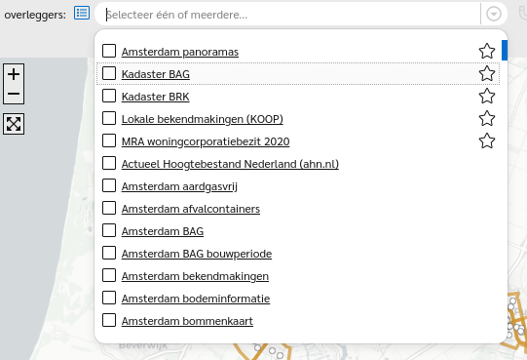Screen dimensions: 527x360
Task: Open Amsterdam afvalcontainers link
Action: 191,209
